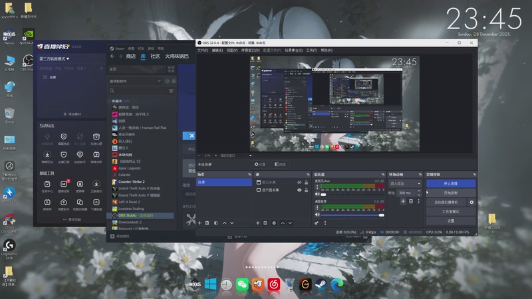Remove selected source with Sources trash icon
This screenshot has height=299, width=532.
[x=265, y=223]
